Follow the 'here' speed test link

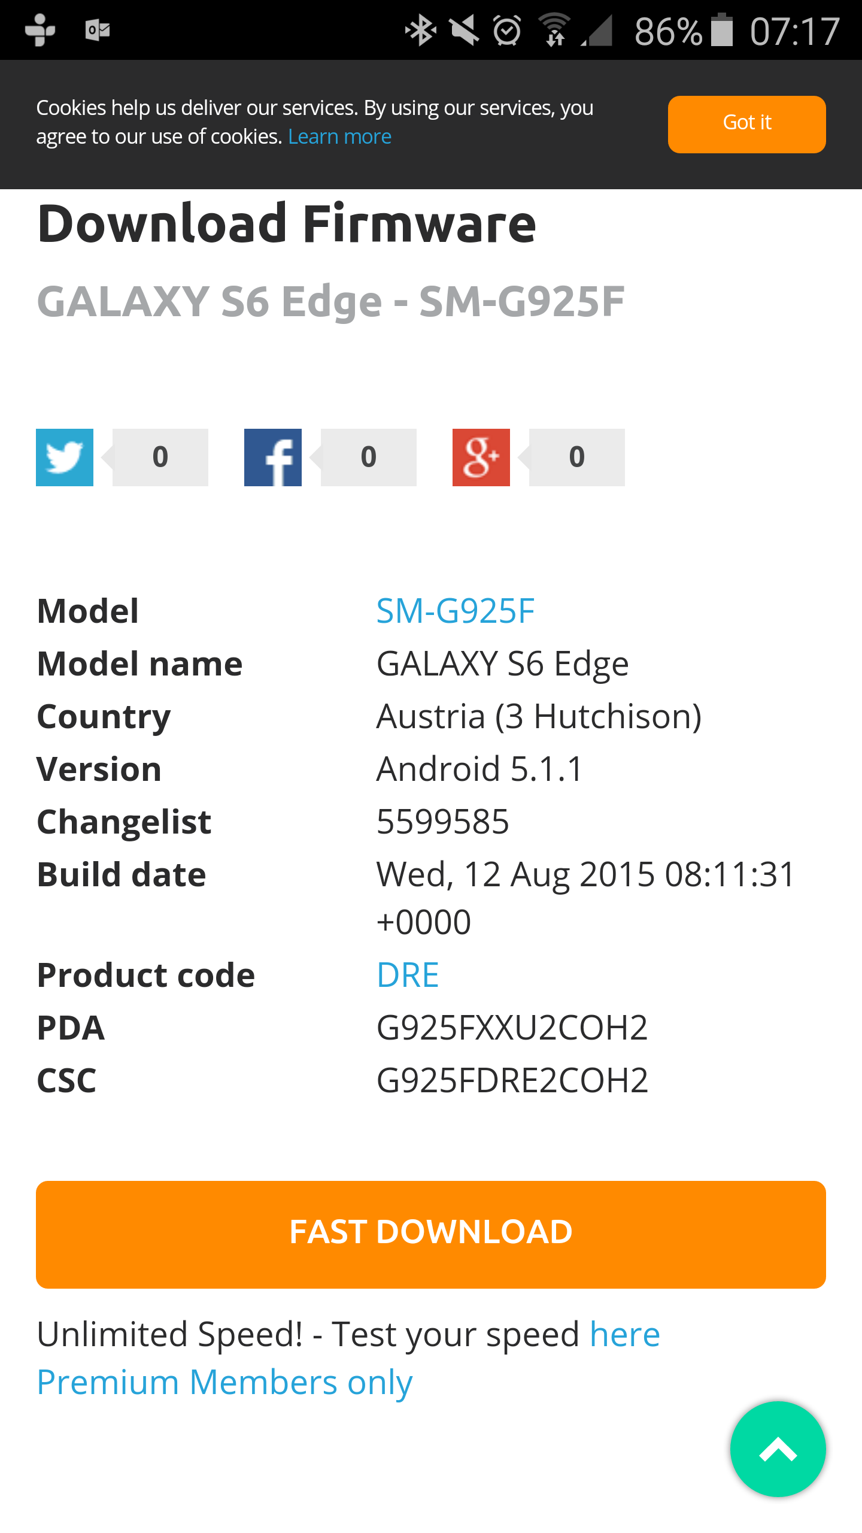click(625, 1335)
